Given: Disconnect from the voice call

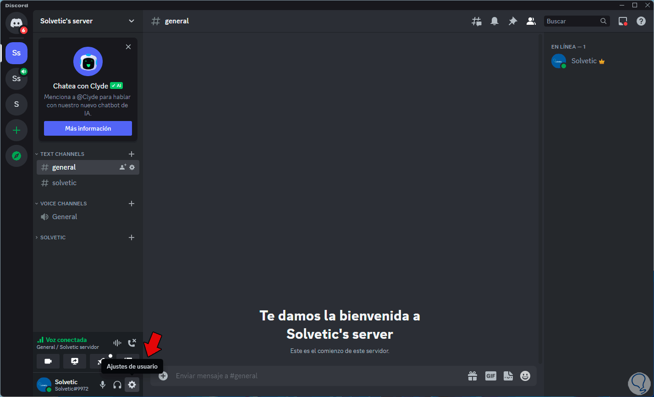Looking at the screenshot, I should pos(132,342).
